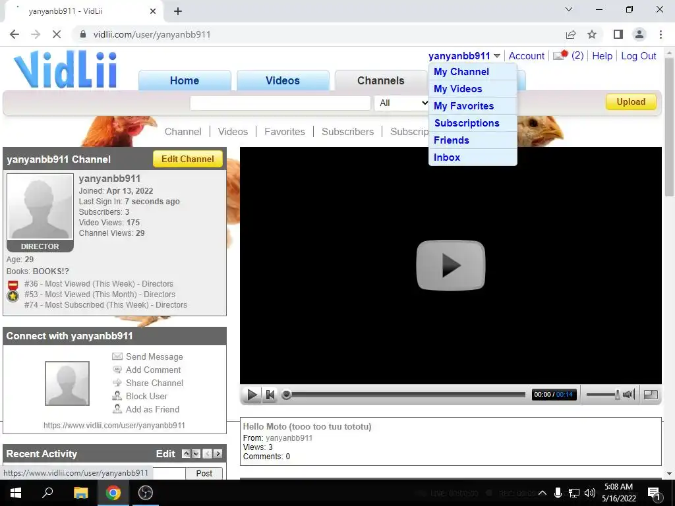
Task: Open Chrome profile avatar menu
Action: pyautogui.click(x=639, y=34)
